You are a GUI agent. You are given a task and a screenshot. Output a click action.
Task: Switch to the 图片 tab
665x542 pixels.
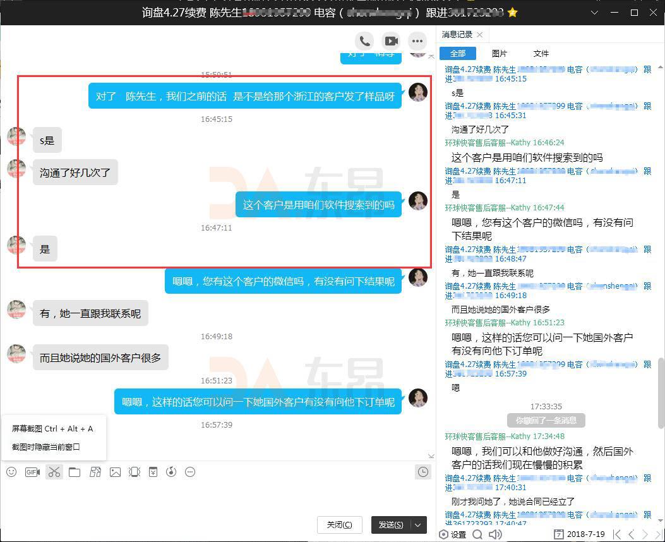point(499,54)
